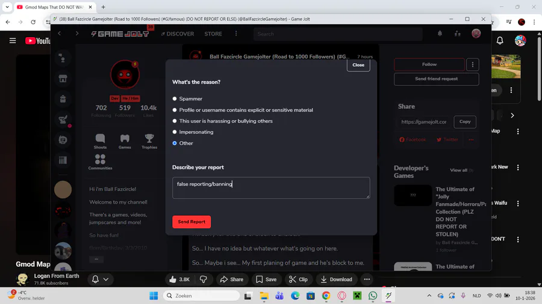Open the Game Jolt Store tab
The image size is (542, 304).
tap(213, 34)
